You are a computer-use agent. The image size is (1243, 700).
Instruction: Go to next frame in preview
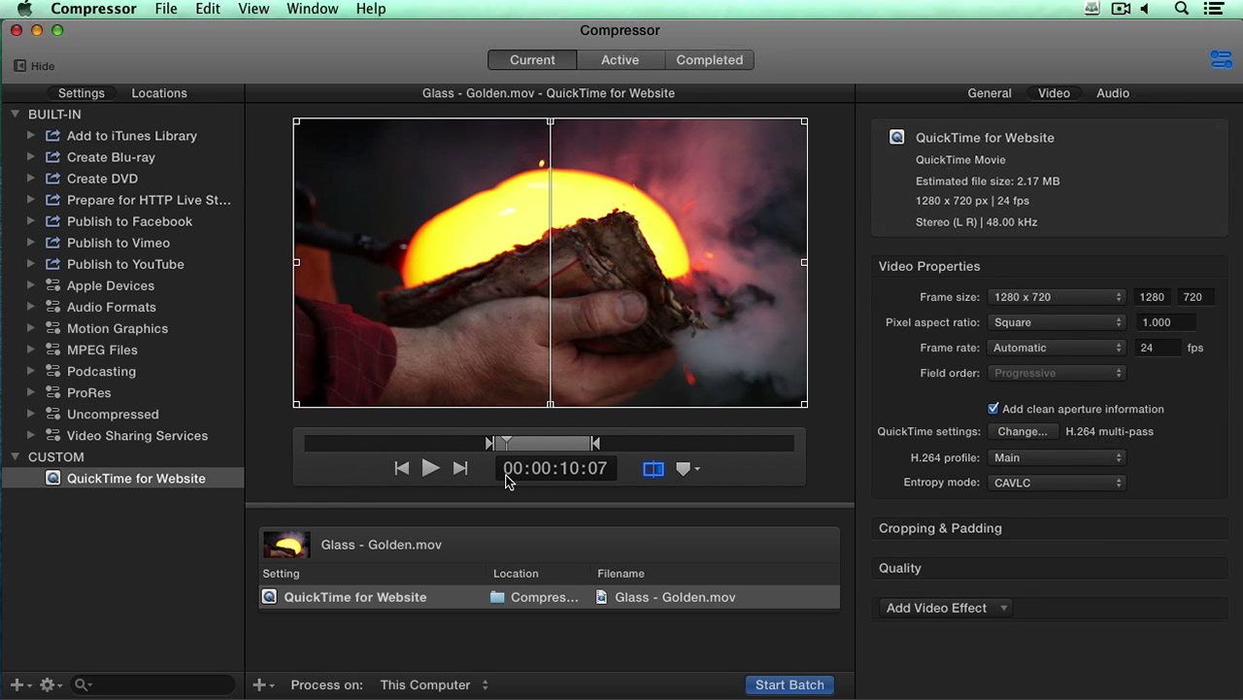click(460, 468)
